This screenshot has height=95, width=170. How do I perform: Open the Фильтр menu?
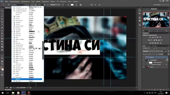(x=53, y=2)
